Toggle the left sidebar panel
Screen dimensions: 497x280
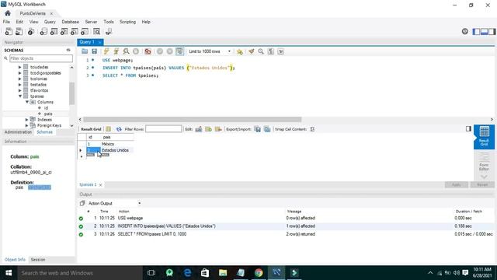pos(476,31)
